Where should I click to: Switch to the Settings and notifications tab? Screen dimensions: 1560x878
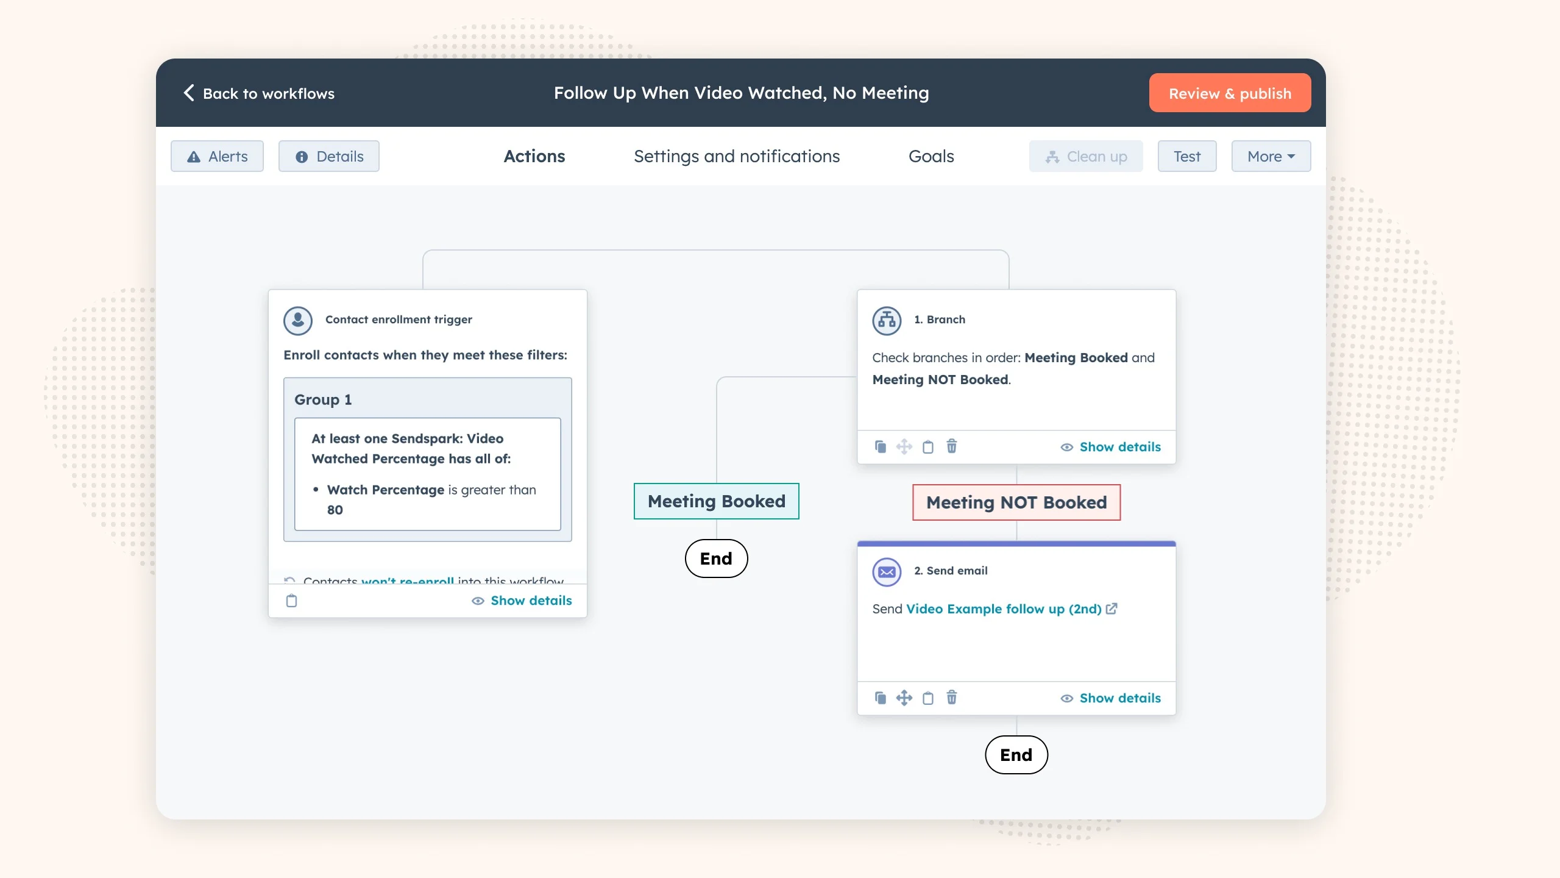click(736, 156)
